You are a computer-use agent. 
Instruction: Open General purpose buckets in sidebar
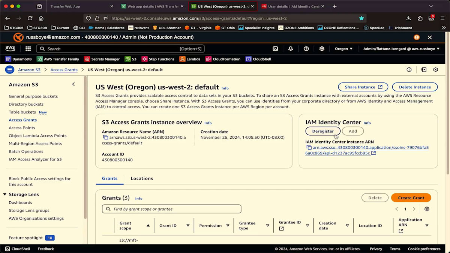[x=33, y=96]
